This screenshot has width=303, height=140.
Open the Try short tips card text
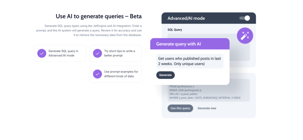tap(120, 53)
